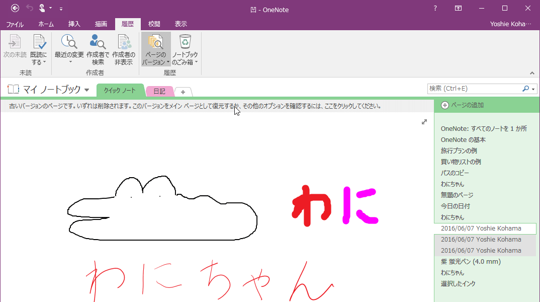Toggle 作成者の非表示 button

tap(124, 49)
